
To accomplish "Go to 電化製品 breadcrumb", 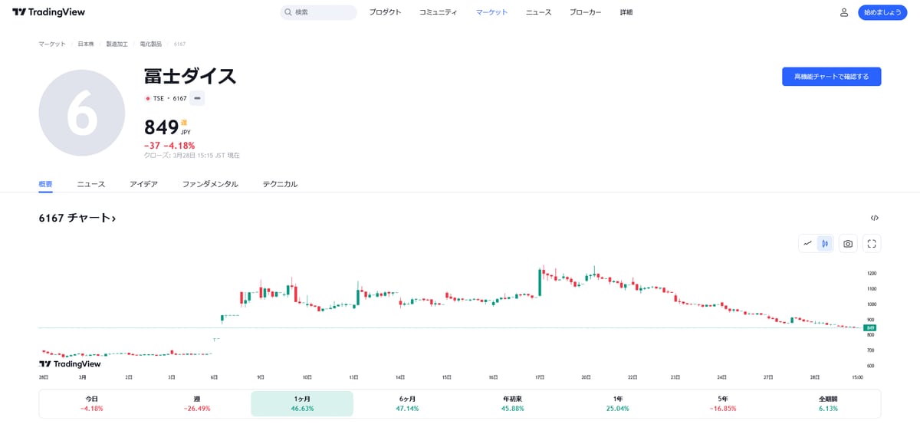I will coord(151,44).
